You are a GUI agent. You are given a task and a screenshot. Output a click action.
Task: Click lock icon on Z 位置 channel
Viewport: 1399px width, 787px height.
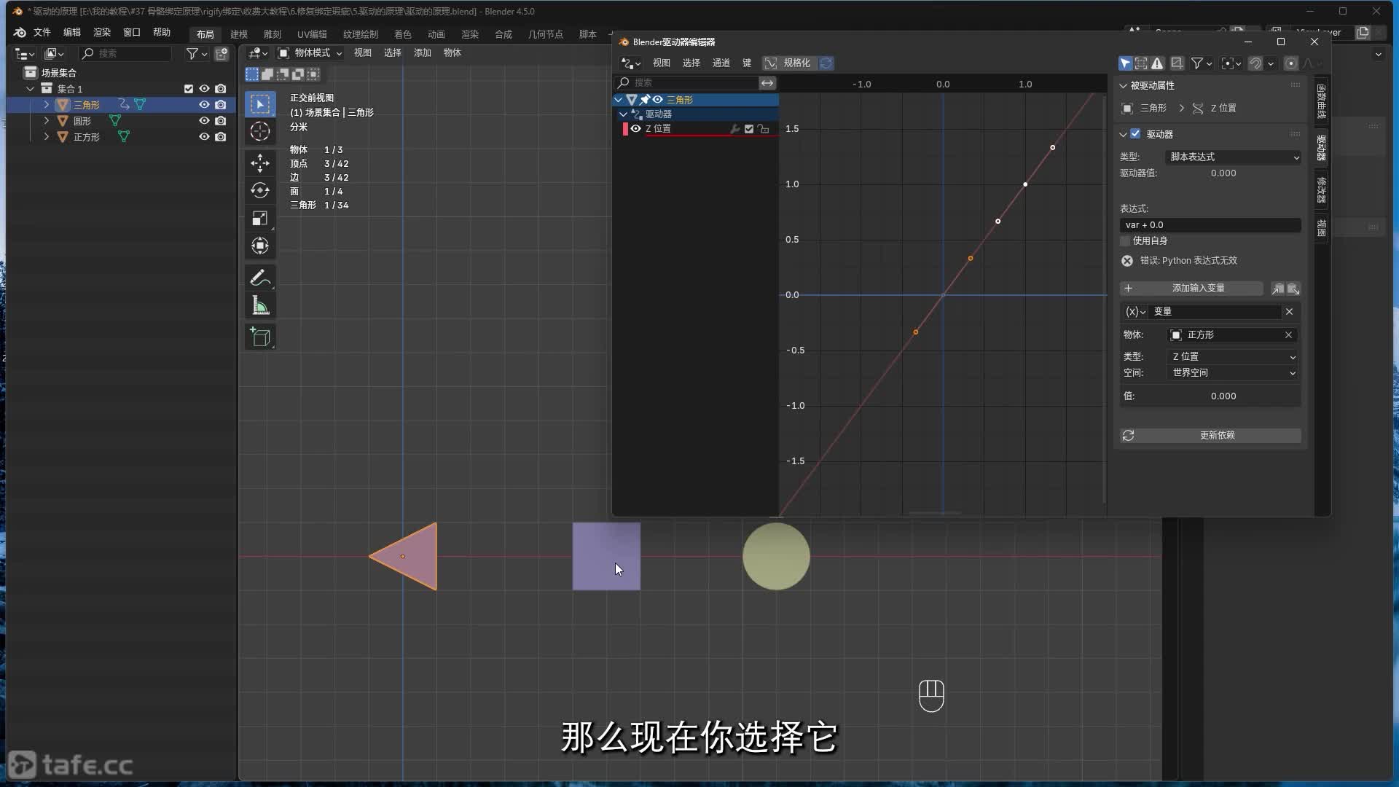[763, 129]
